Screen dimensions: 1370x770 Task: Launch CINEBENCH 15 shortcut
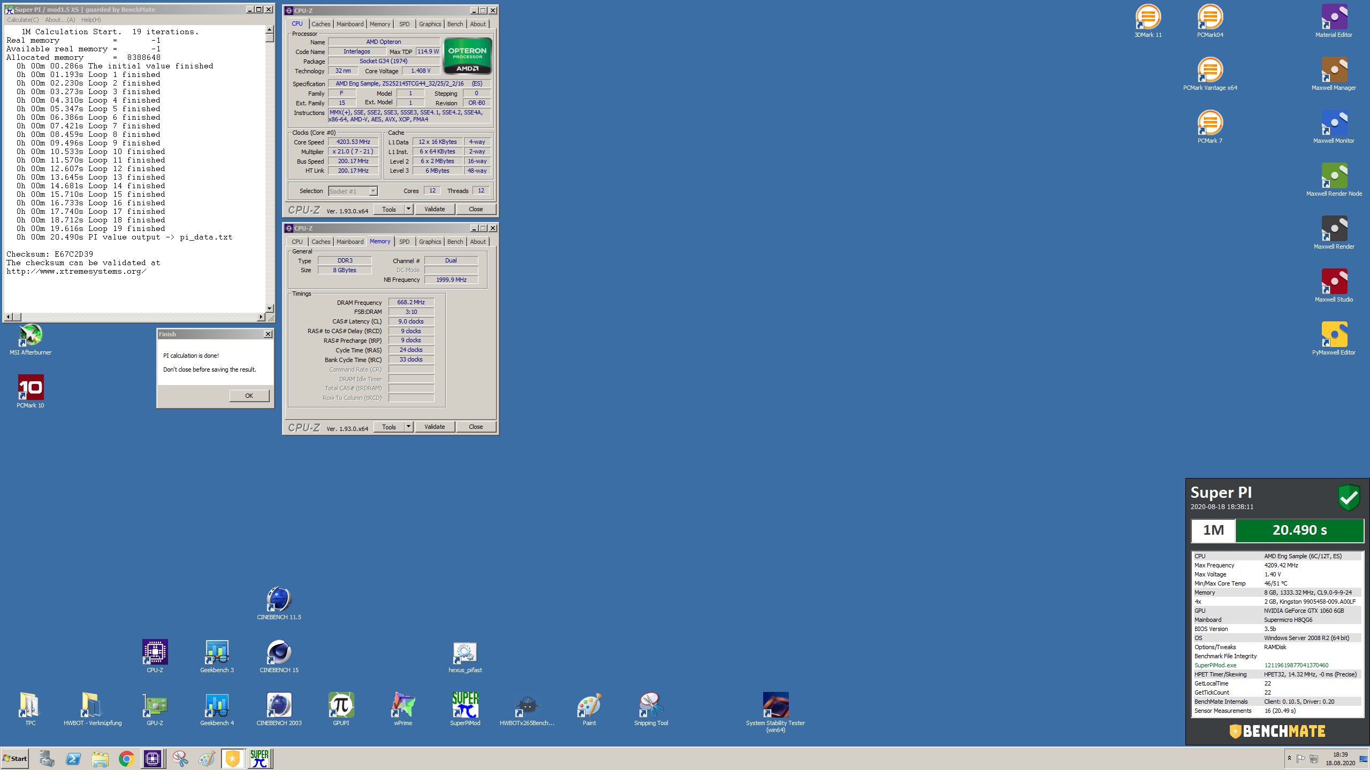(279, 657)
